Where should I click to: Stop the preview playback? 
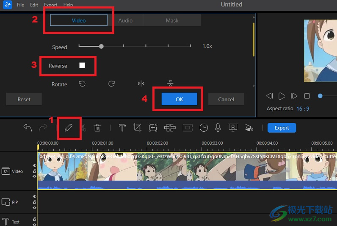point(307,96)
